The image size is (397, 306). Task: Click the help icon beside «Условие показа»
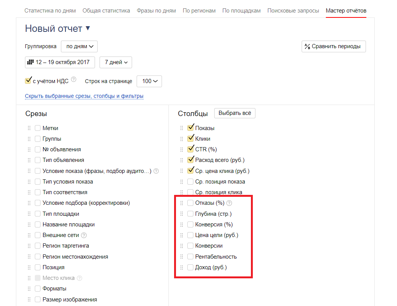click(x=156, y=171)
